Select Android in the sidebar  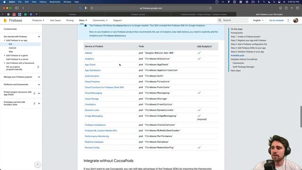point(12,48)
